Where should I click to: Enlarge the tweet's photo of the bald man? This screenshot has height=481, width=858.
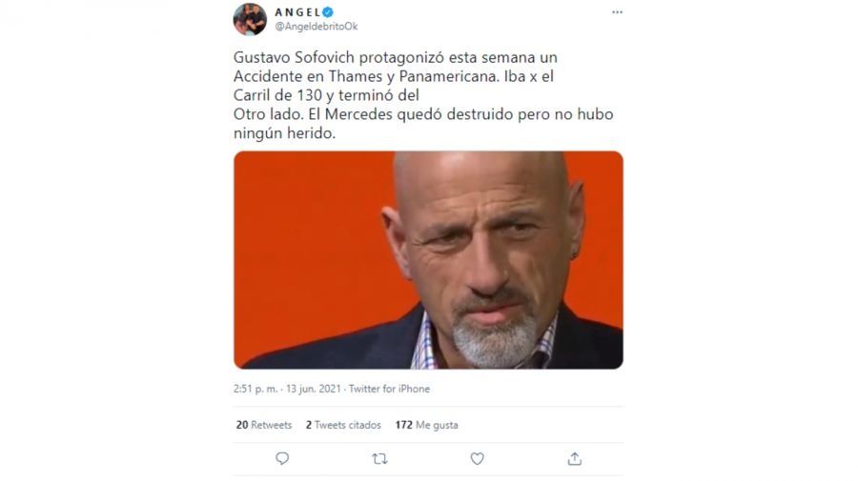pos(428,260)
